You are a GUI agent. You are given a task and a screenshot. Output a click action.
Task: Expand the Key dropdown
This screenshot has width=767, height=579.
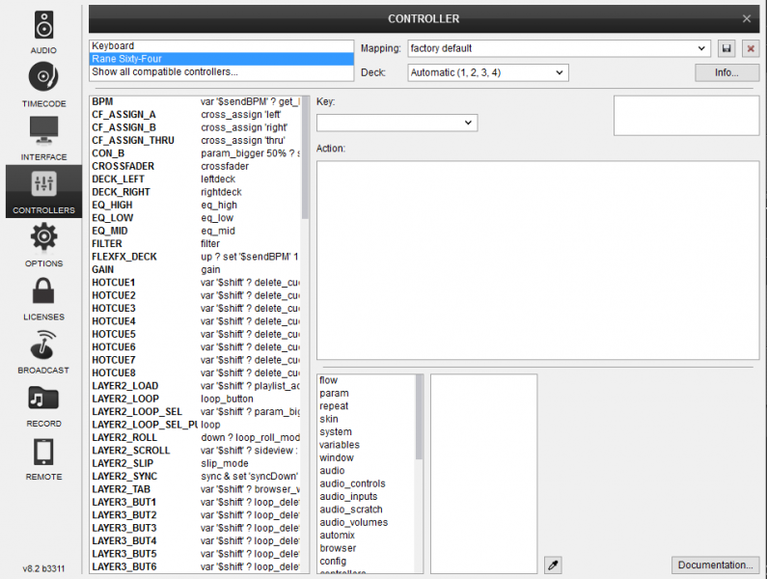[397, 123]
